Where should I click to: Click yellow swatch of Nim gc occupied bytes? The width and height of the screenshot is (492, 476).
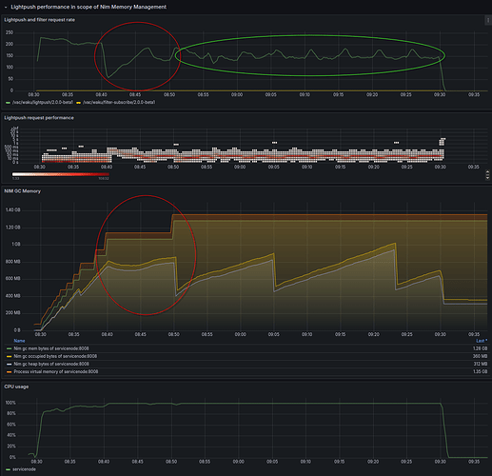[9, 356]
